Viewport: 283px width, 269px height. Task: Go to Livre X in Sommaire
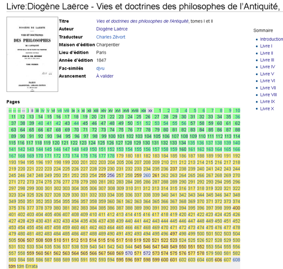(267, 109)
